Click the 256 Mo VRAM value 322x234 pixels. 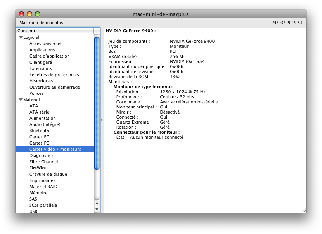click(x=178, y=56)
